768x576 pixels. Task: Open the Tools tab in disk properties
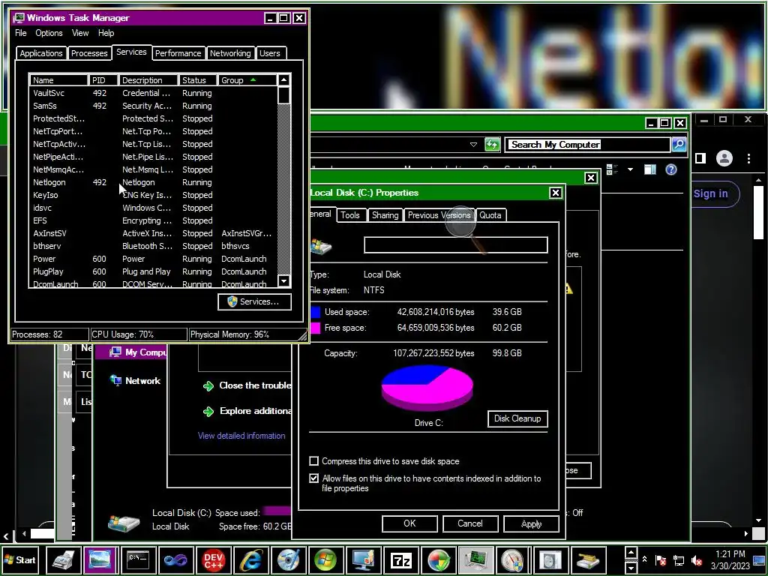click(x=350, y=215)
